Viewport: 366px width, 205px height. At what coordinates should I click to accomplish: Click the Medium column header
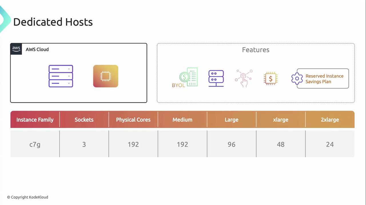[182, 120]
